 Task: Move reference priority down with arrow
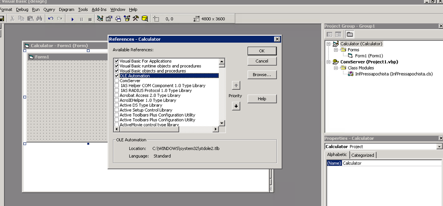(236, 106)
